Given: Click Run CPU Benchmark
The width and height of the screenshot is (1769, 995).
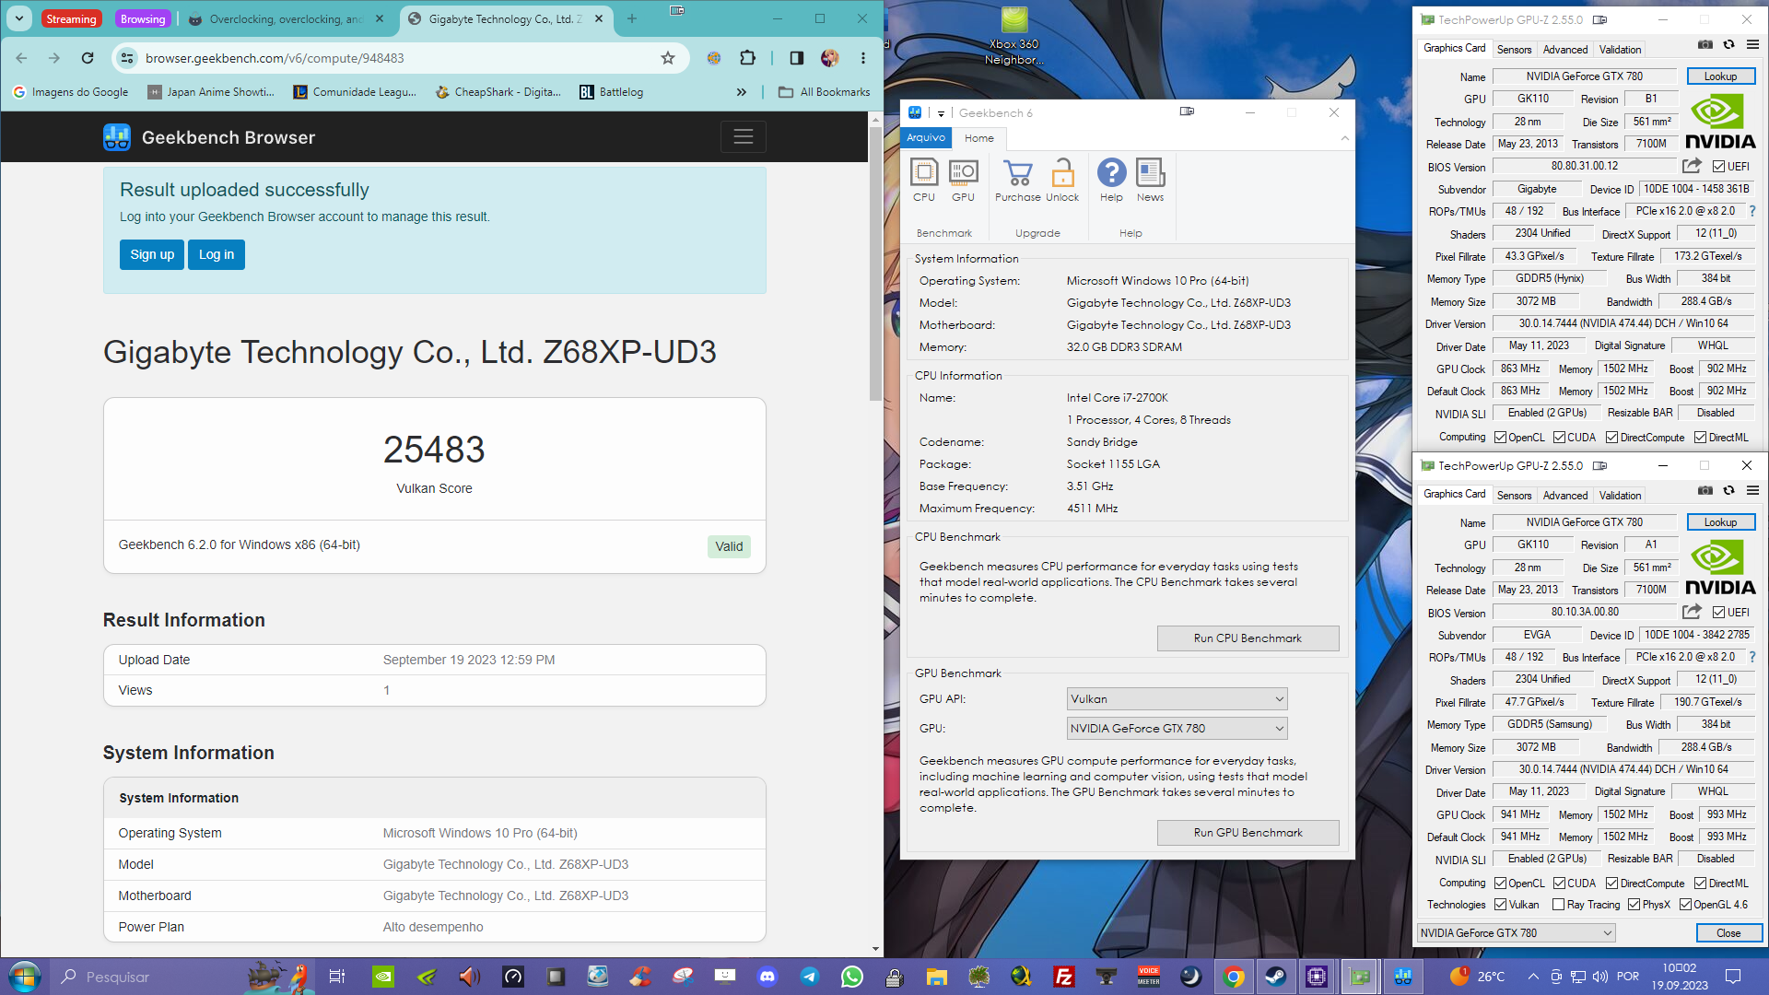Looking at the screenshot, I should (x=1248, y=638).
